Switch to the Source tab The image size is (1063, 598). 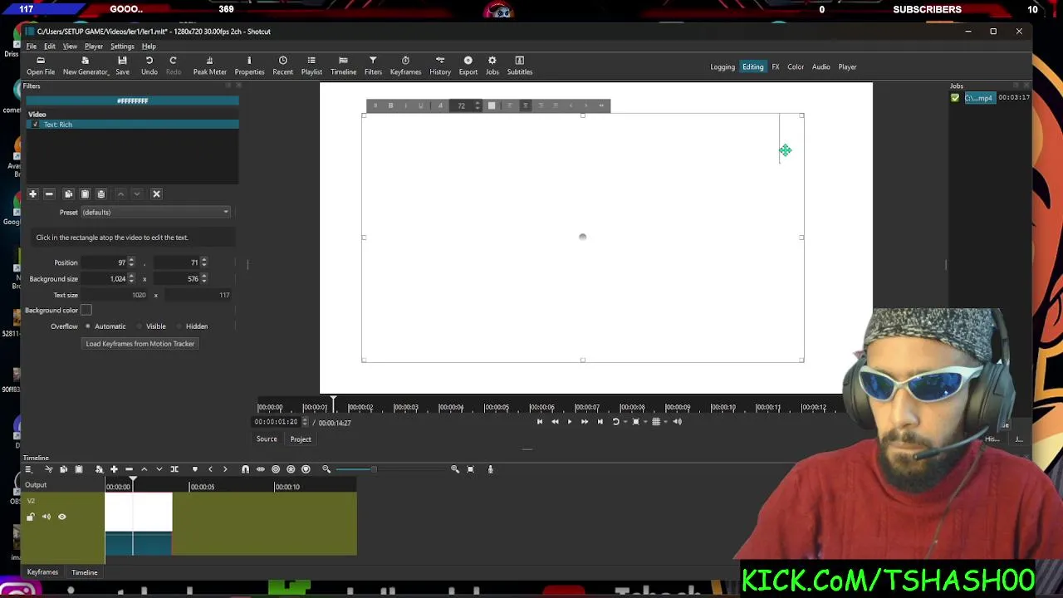[267, 439]
